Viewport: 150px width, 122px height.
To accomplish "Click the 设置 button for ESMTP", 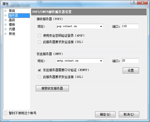I will pos(131,71).
